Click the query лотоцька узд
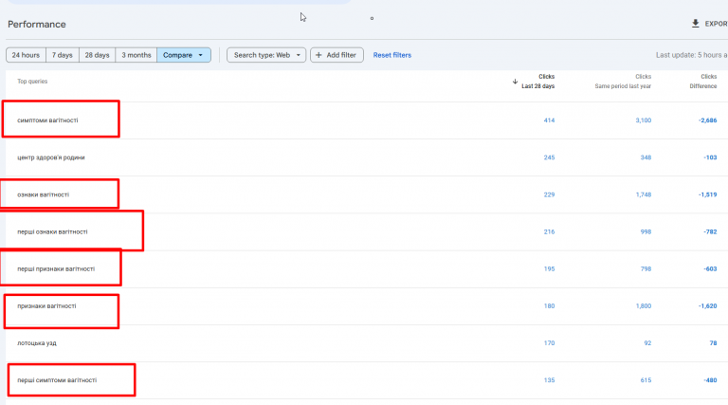The height and width of the screenshot is (405, 728). [x=37, y=343]
